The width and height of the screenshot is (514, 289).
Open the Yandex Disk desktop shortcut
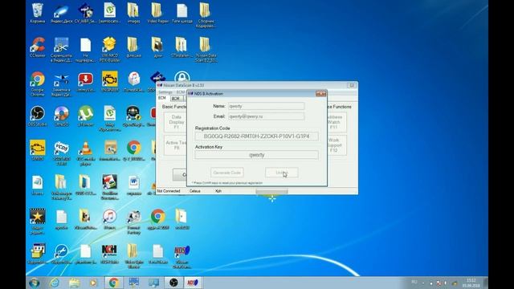coord(61,13)
